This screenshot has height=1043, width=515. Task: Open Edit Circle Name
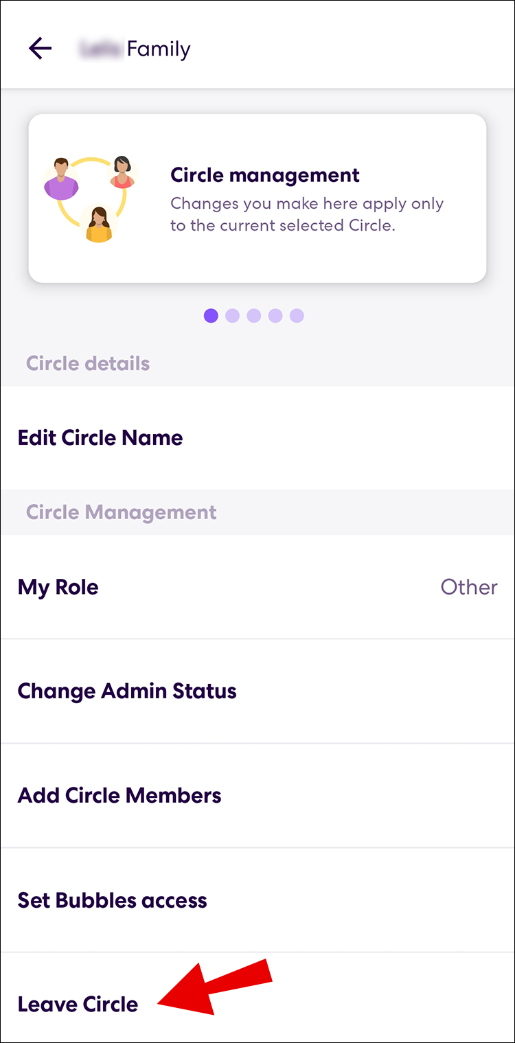tap(100, 437)
